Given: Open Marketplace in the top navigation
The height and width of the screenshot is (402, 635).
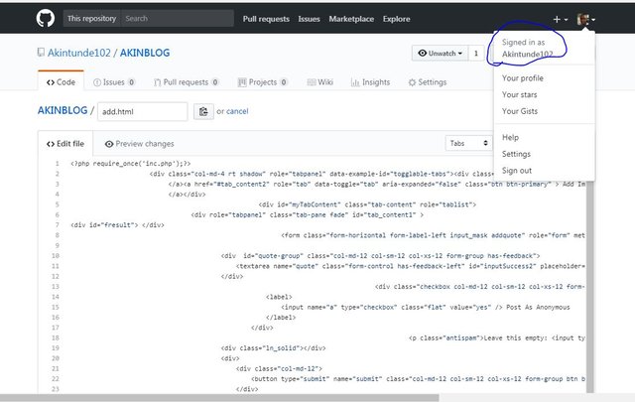Looking at the screenshot, I should (x=351, y=19).
